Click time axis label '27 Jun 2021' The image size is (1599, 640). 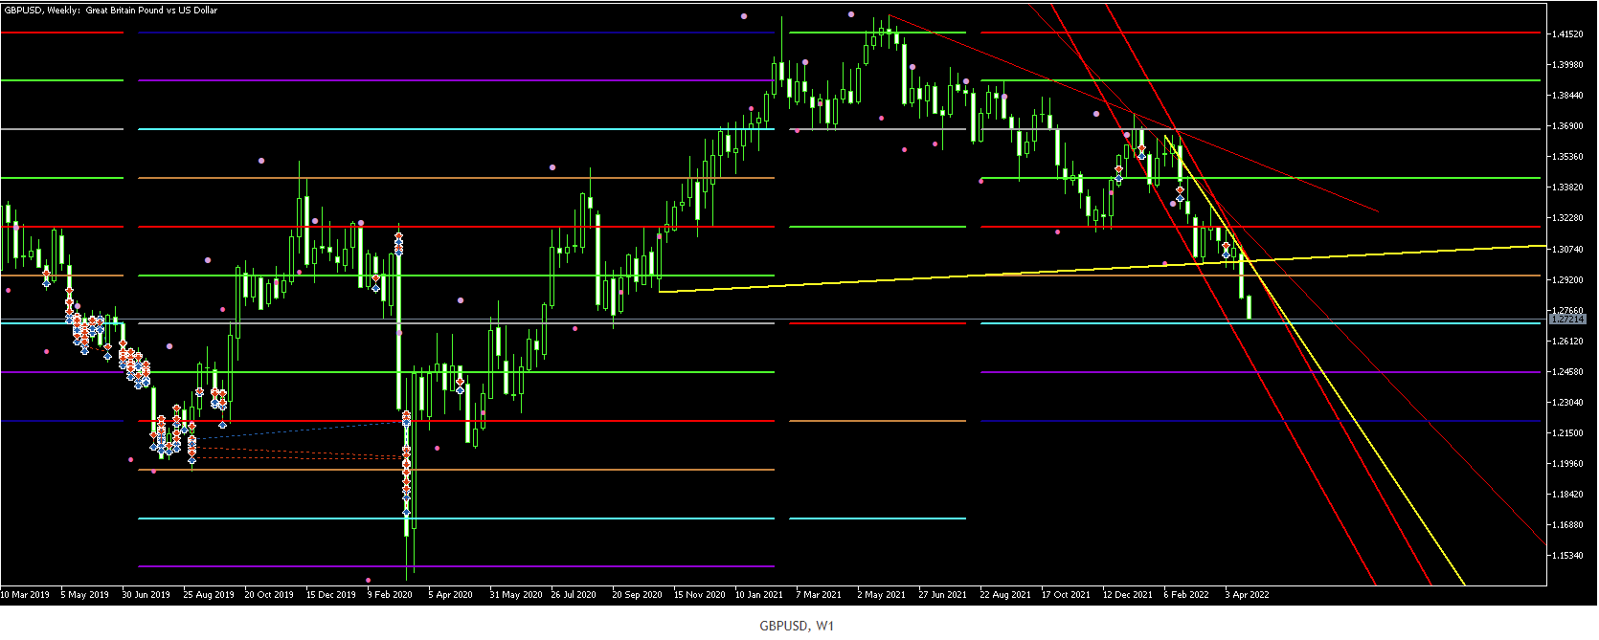(943, 594)
